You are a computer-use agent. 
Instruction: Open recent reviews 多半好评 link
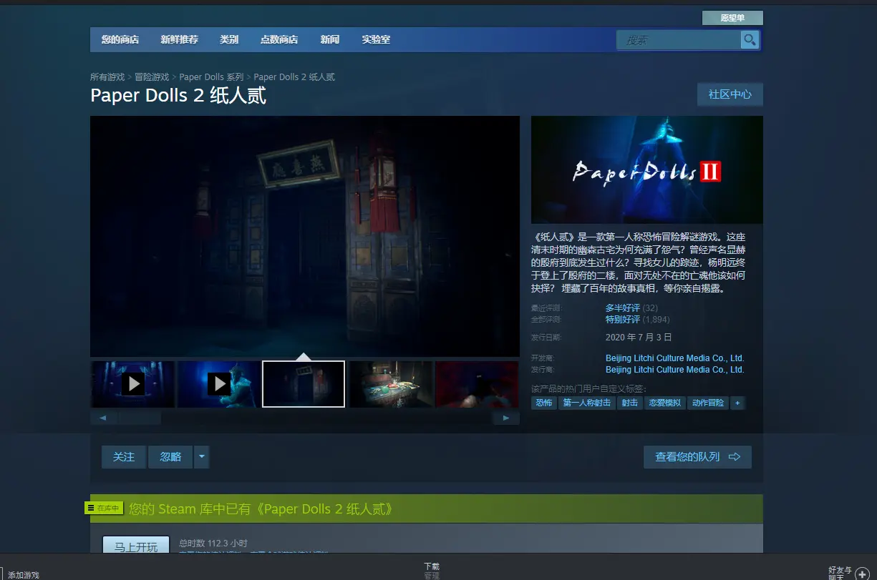click(623, 308)
